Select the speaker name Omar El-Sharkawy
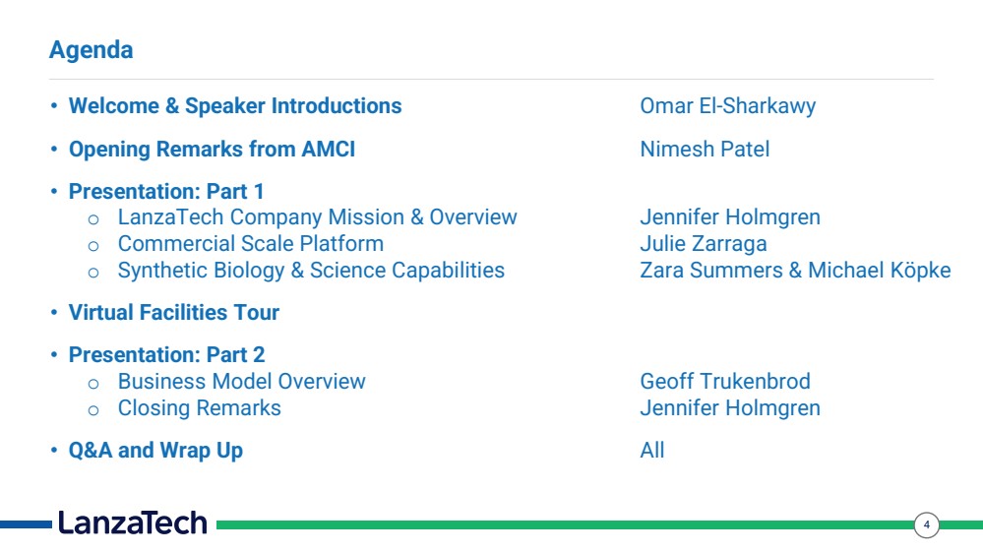Viewport: 983px width, 553px height. 728,106
